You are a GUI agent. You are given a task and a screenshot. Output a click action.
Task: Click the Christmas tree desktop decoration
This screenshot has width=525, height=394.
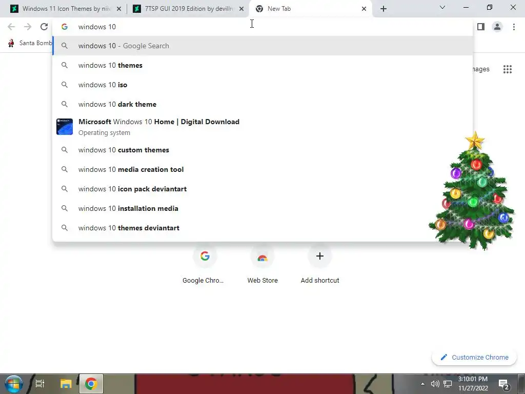[x=472, y=191]
